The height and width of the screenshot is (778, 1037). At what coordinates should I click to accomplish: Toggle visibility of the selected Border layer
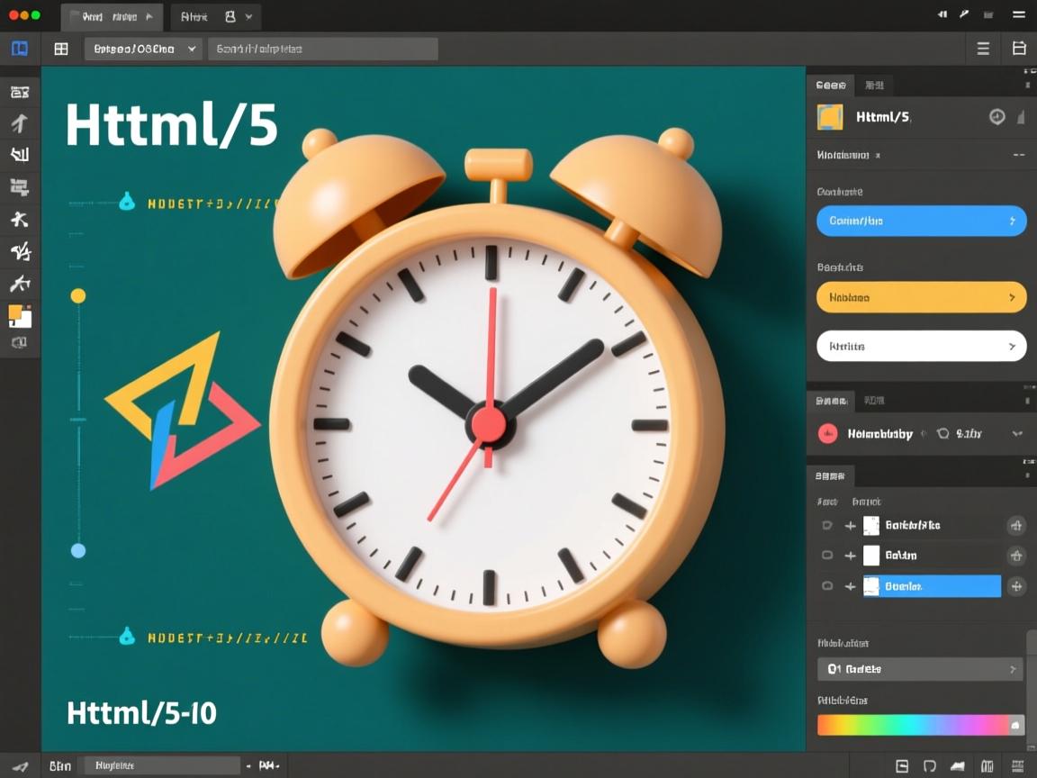[826, 586]
